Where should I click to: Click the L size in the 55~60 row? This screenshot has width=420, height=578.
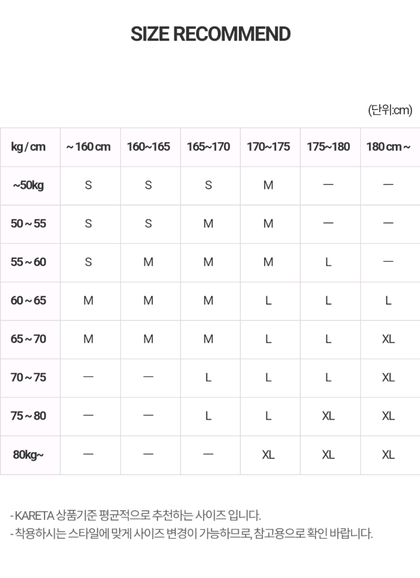pyautogui.click(x=328, y=262)
